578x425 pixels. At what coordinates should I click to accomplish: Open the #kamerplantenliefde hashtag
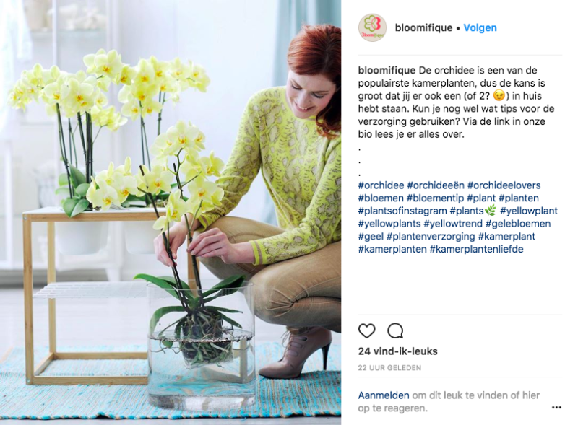pos(476,250)
